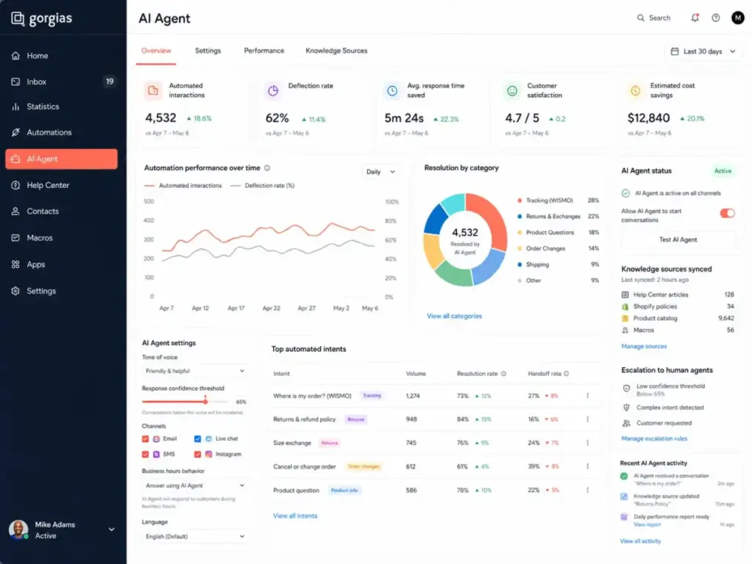Screen dimensions: 752x564
Task: Click the search magnifier icon
Action: pos(640,18)
